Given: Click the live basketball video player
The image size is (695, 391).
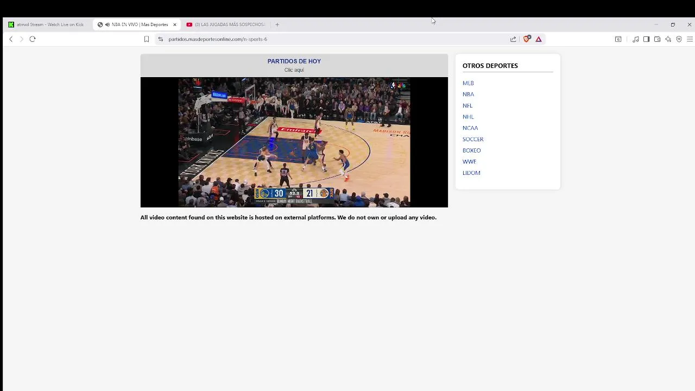Looking at the screenshot, I should click(x=294, y=142).
